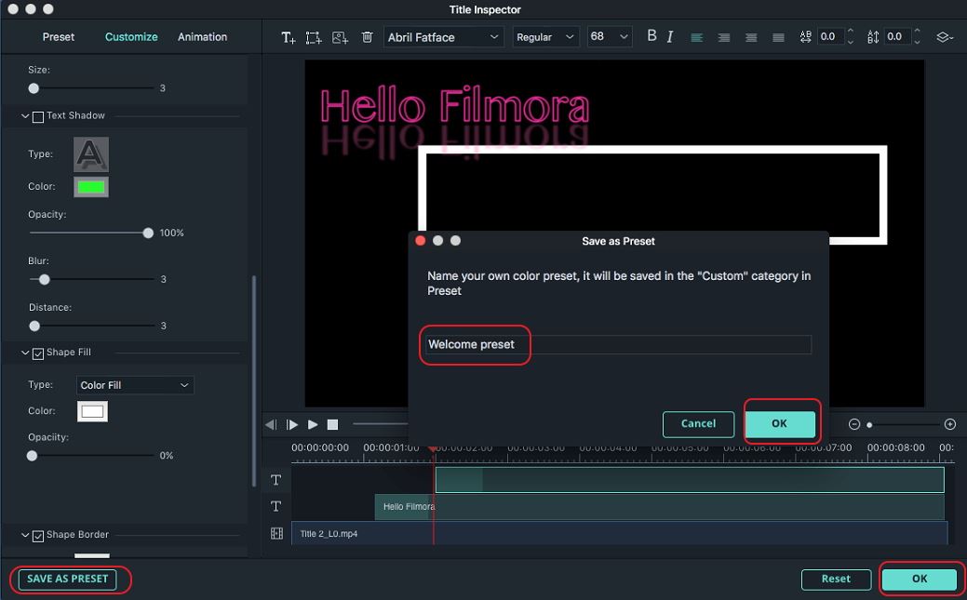Collapse the Shape Fill section
Screen dimensions: 967x600
pyautogui.click(x=25, y=353)
